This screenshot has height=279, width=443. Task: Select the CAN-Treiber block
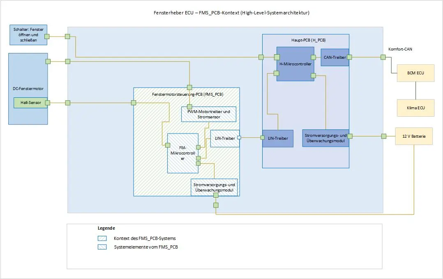pyautogui.click(x=335, y=58)
